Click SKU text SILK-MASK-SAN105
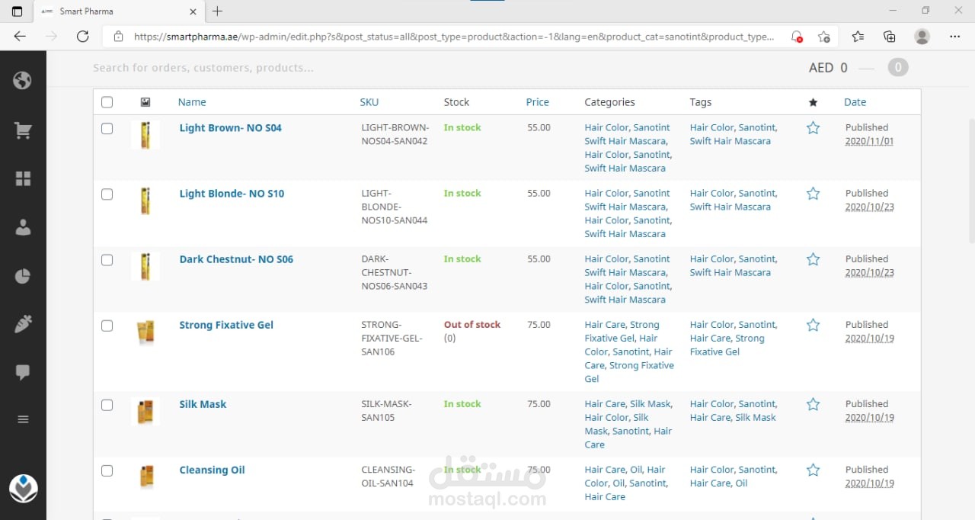The height and width of the screenshot is (520, 975). (x=387, y=411)
